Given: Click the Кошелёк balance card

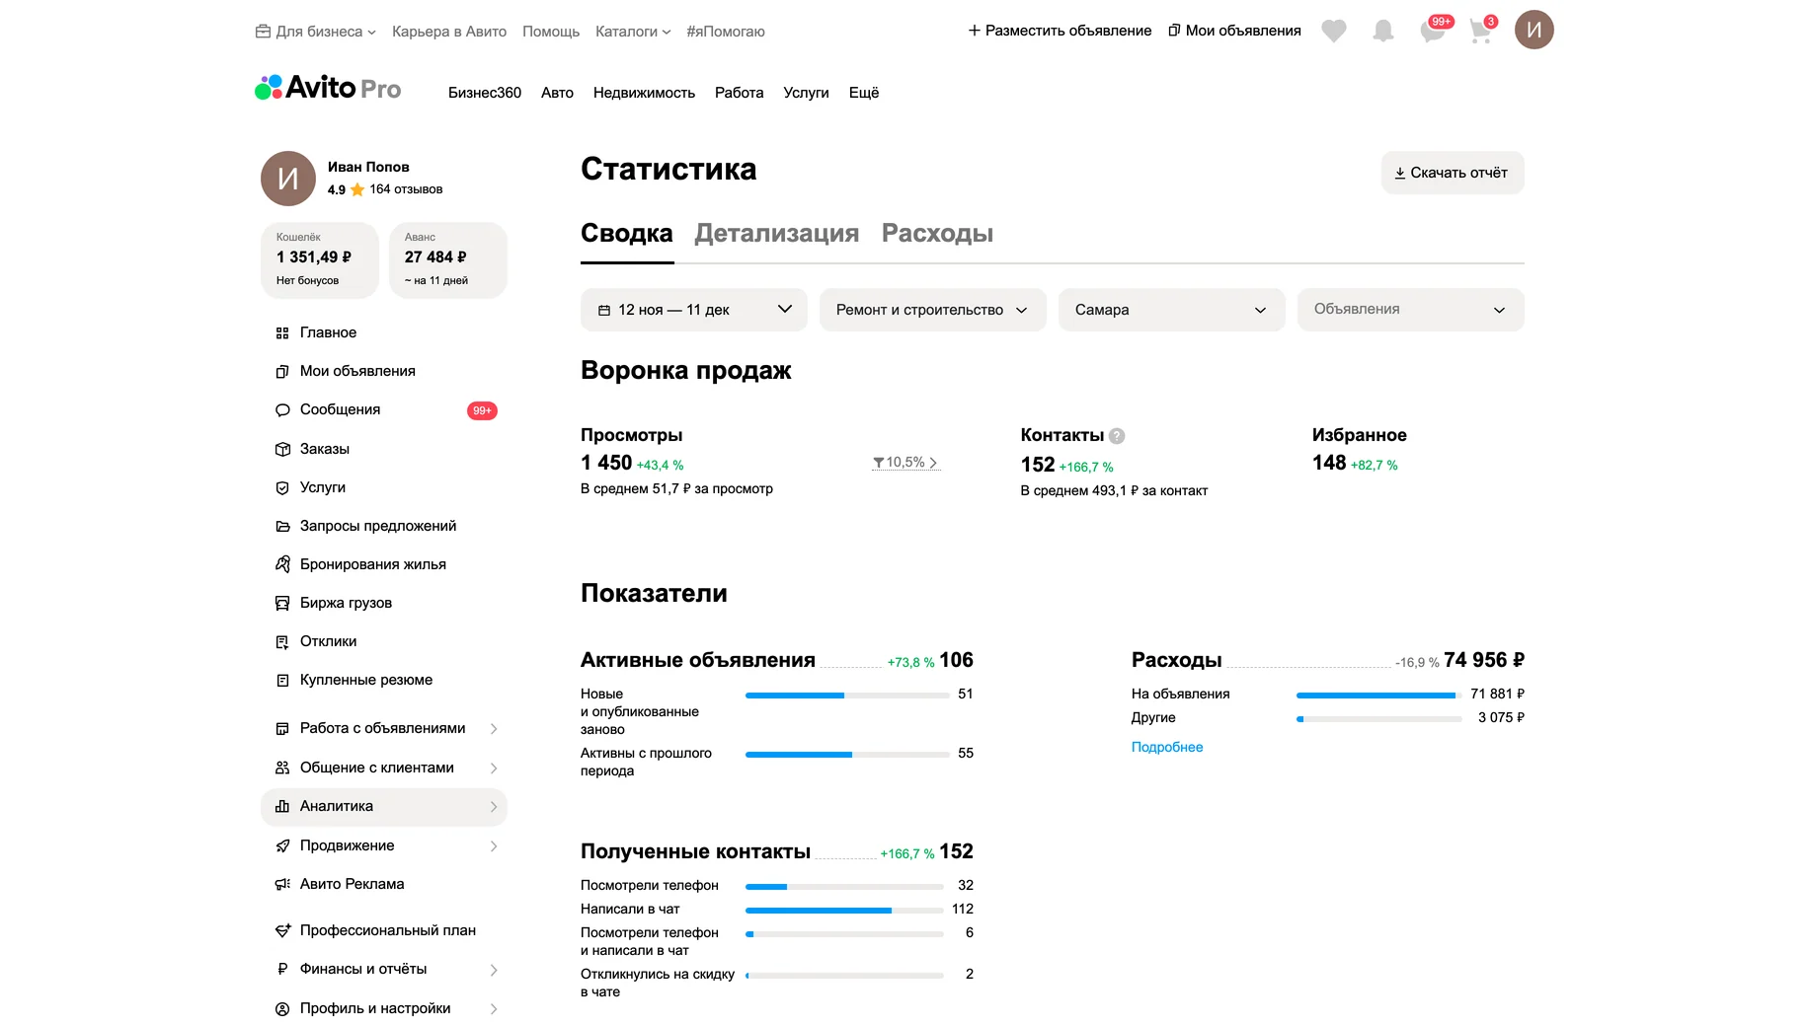Looking at the screenshot, I should point(320,260).
